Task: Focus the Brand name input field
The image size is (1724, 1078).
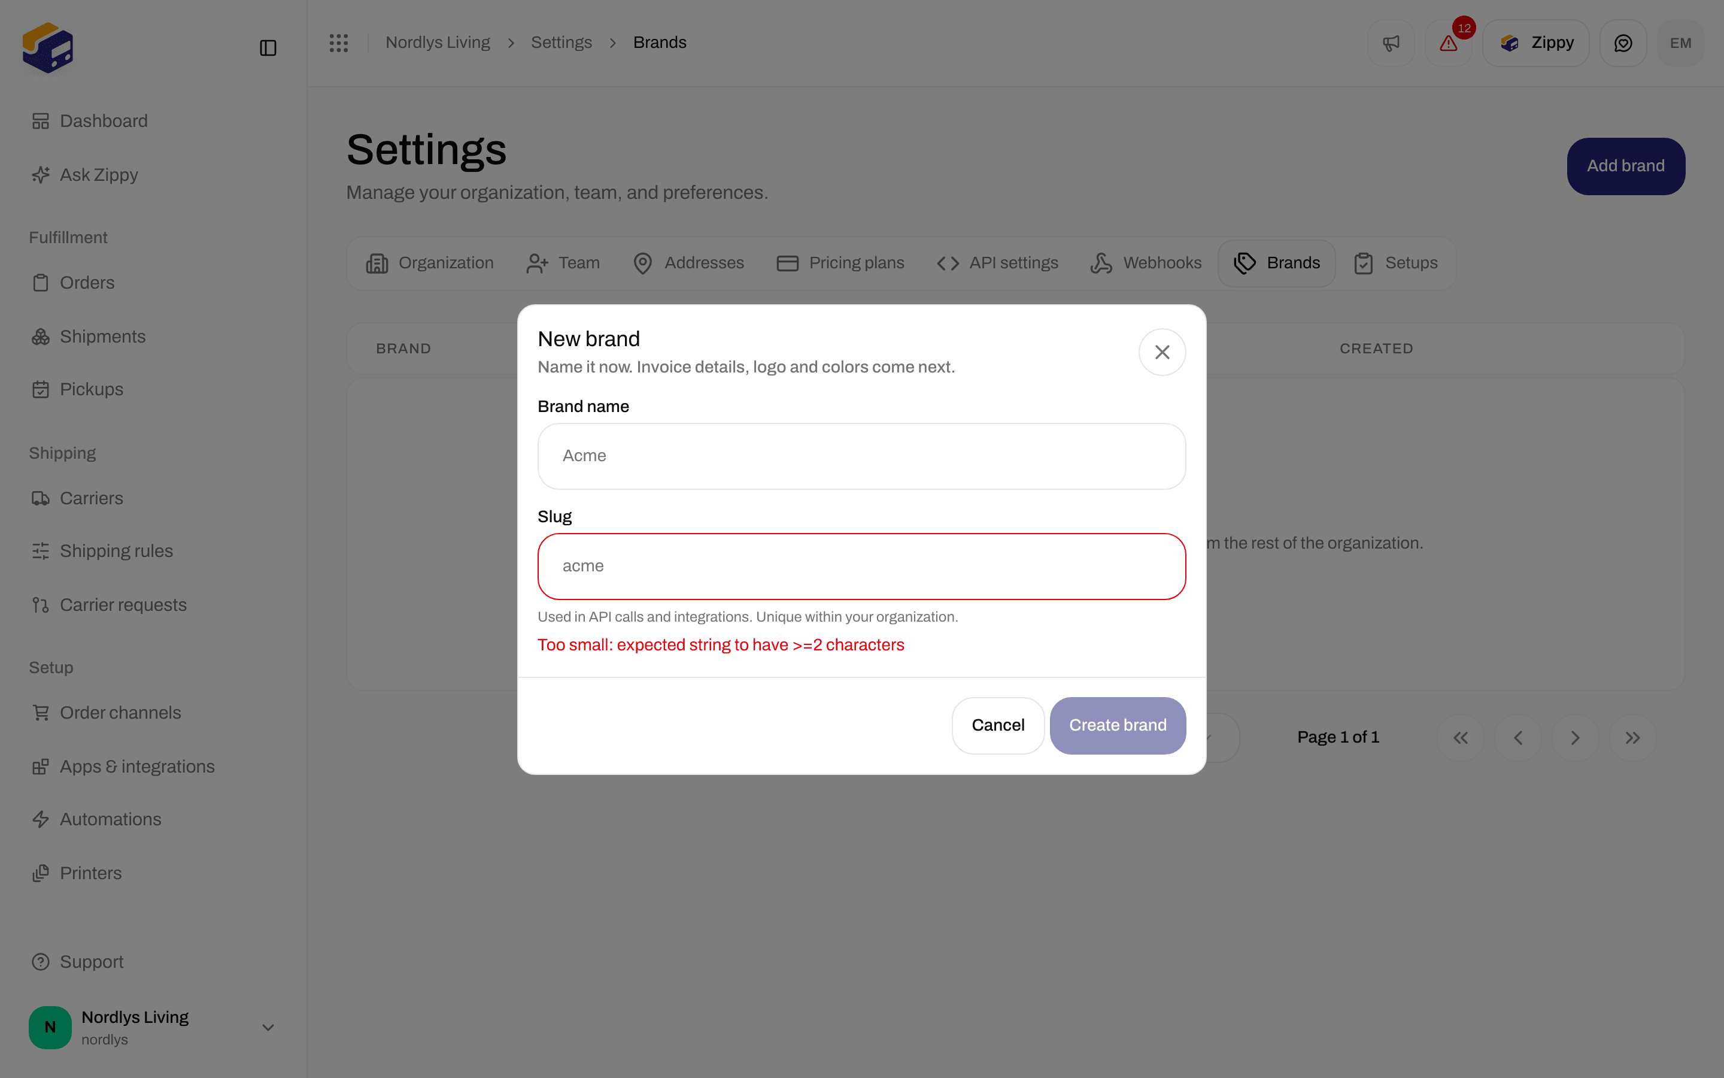Action: coord(861,456)
